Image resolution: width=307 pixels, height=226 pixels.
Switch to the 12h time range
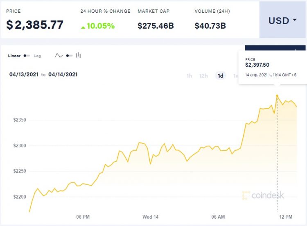203,76
